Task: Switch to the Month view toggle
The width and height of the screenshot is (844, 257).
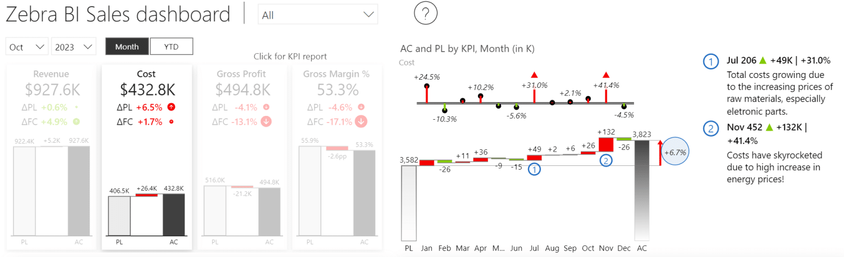Action: [127, 47]
